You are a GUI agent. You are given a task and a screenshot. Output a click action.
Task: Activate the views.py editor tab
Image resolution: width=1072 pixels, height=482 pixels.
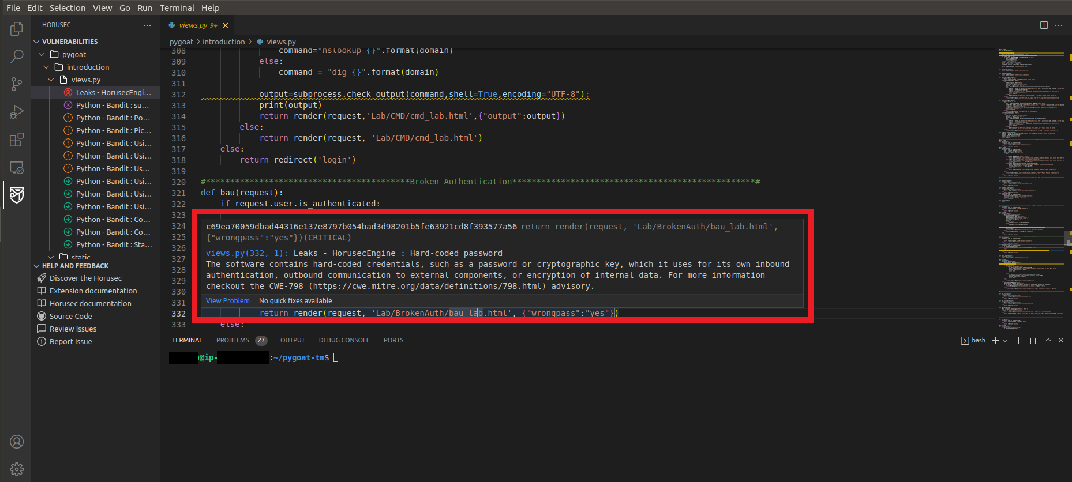(x=198, y=25)
